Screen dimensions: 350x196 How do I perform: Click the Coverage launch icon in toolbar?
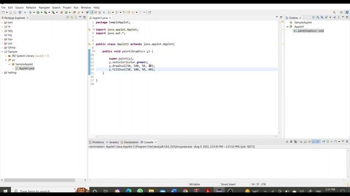click(45, 13)
